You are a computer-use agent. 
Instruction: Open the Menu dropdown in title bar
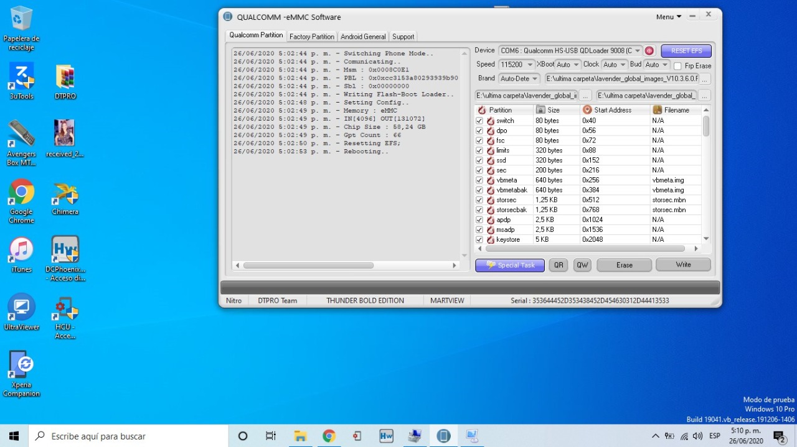click(669, 17)
